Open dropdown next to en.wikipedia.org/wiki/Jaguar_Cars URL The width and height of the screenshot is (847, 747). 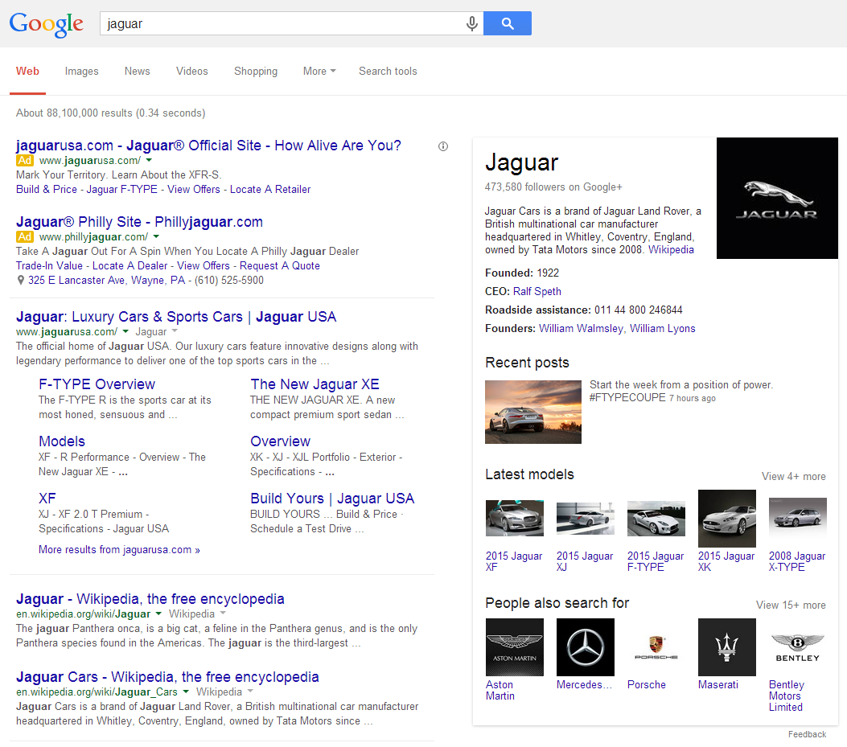tap(186, 692)
